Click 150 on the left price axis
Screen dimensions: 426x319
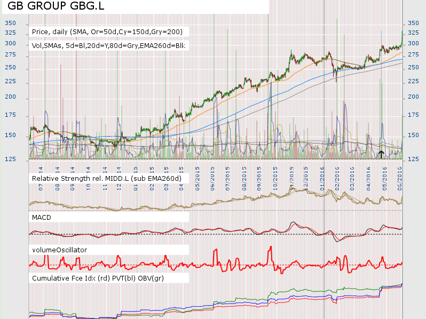click(x=10, y=135)
